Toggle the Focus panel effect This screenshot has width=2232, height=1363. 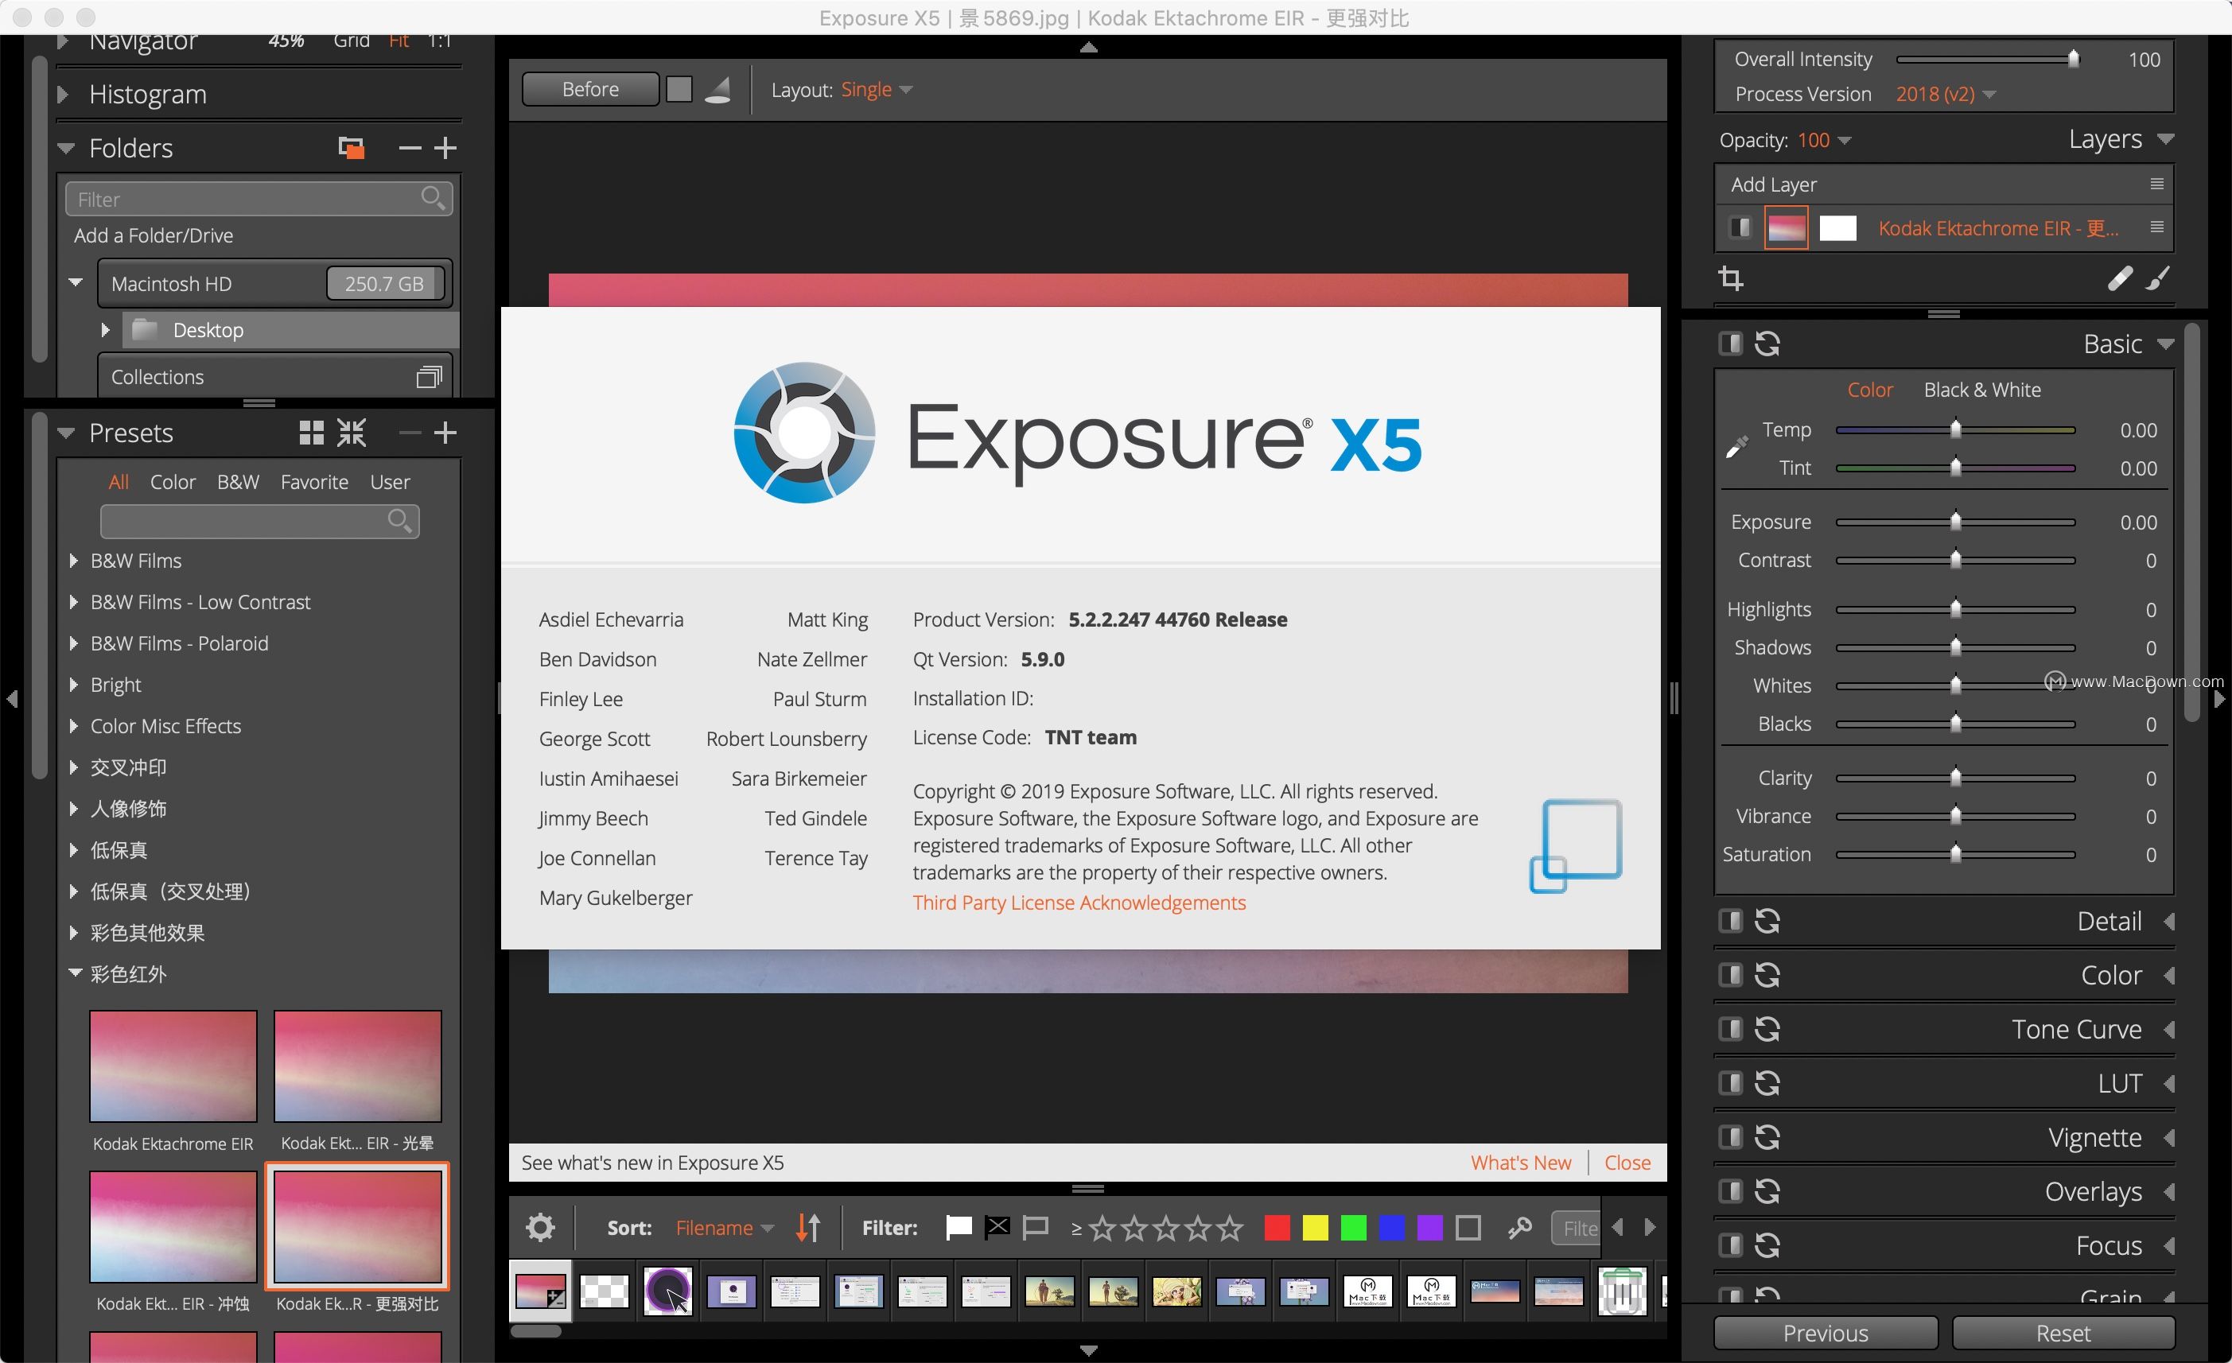(1730, 1245)
